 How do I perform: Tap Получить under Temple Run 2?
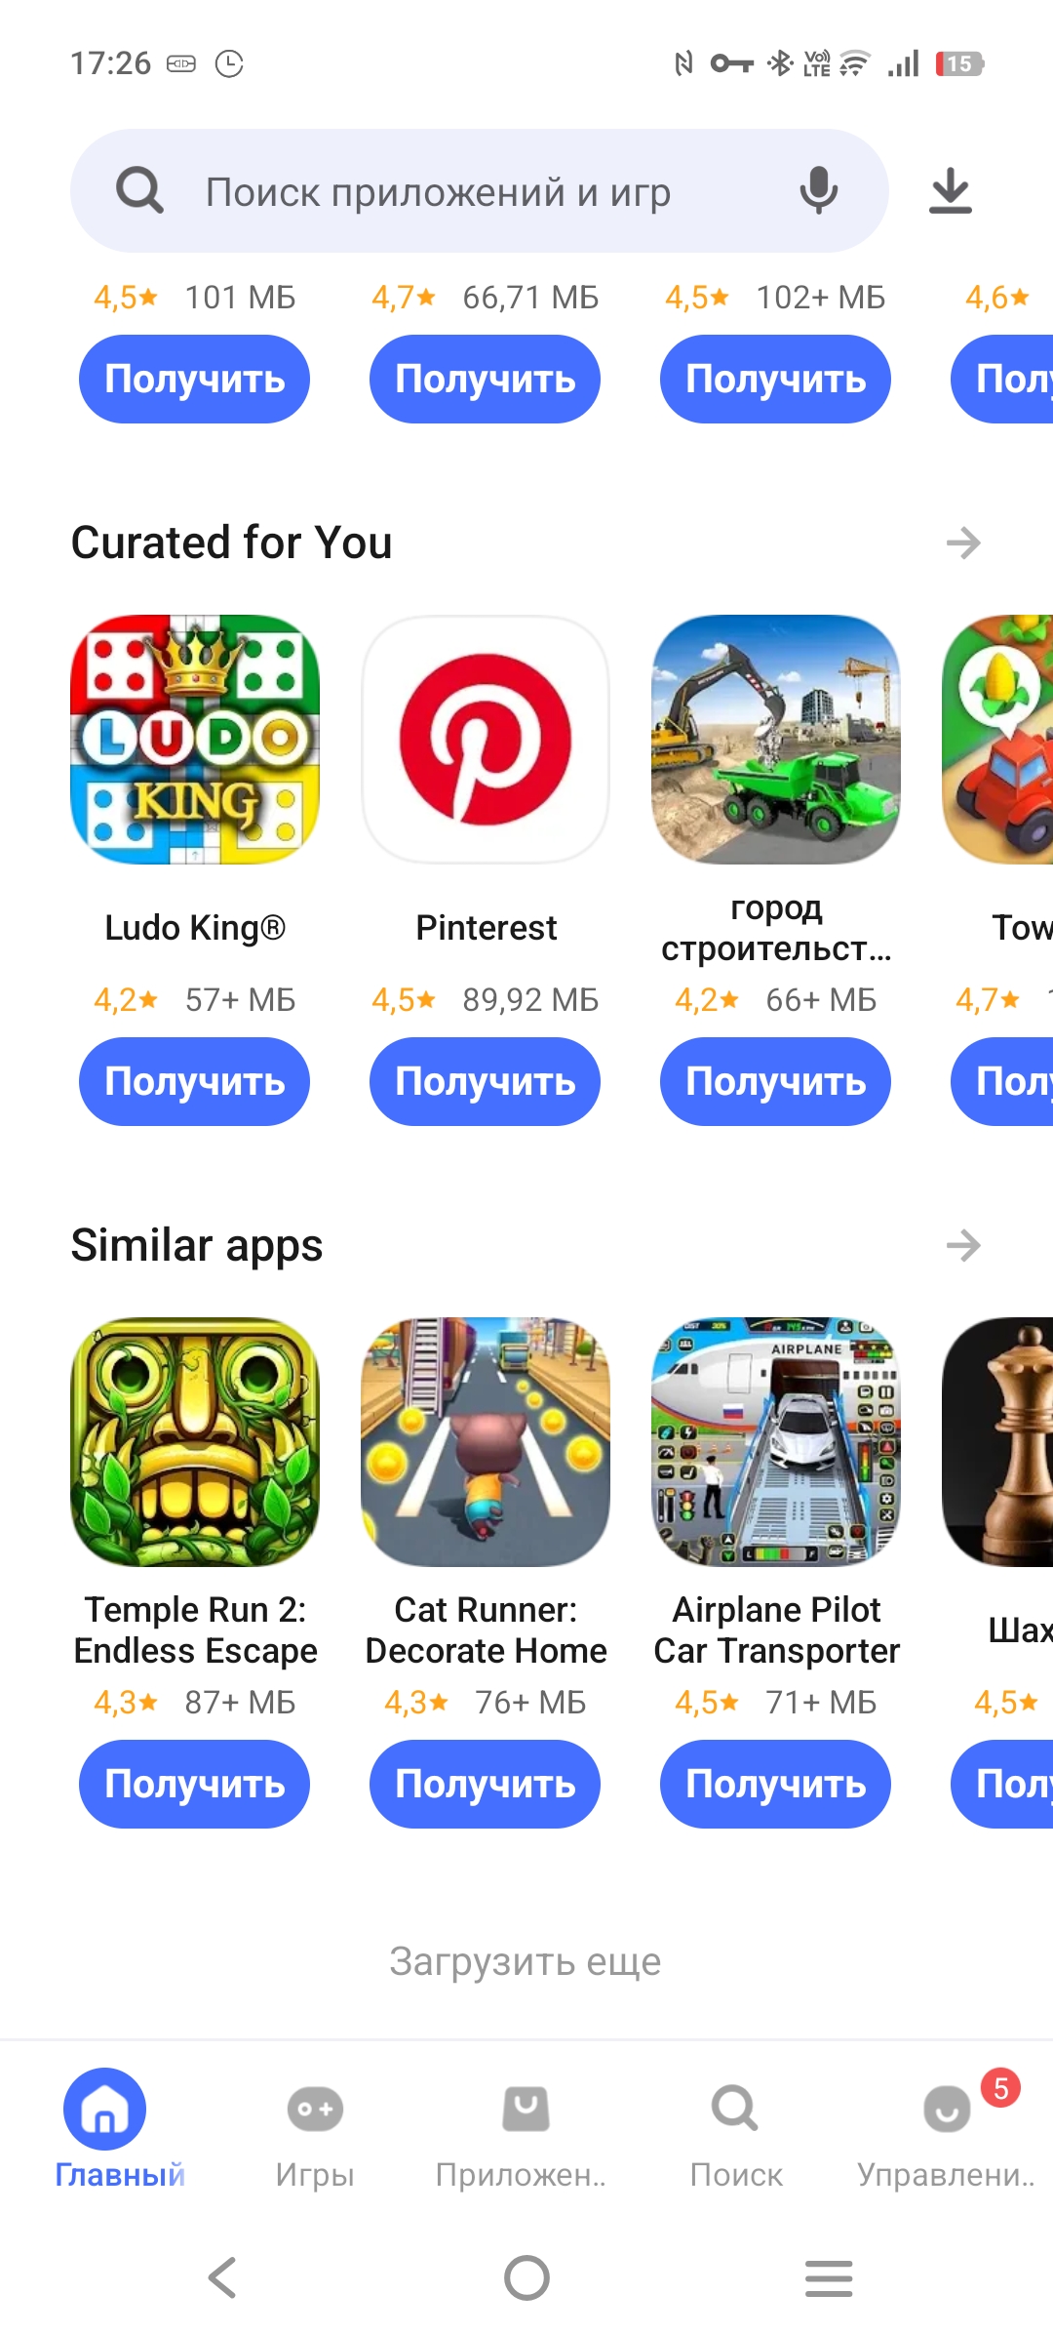[194, 1784]
